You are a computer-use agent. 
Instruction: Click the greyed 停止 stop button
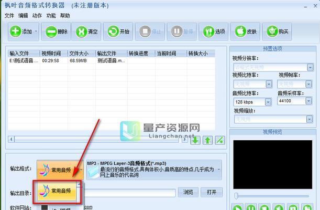point(150,31)
